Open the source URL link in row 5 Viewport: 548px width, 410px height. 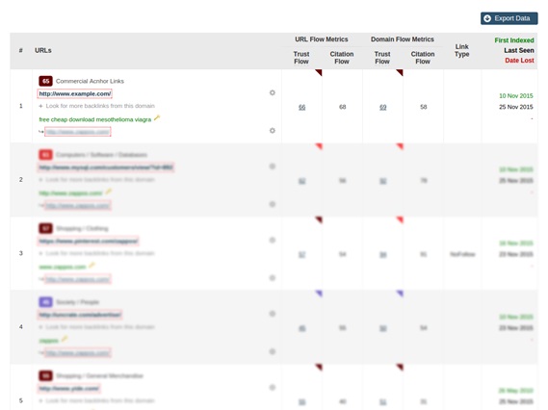point(68,389)
